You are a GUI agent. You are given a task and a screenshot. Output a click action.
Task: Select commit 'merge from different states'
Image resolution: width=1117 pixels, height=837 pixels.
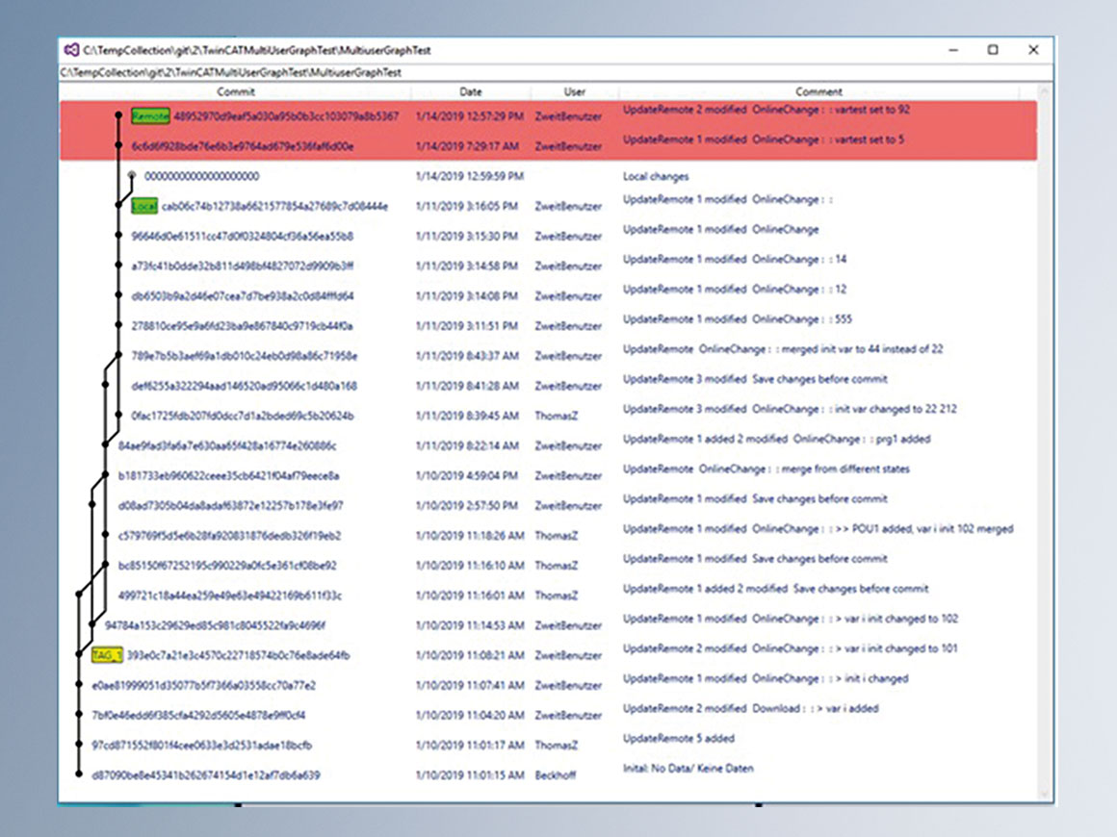[766, 469]
